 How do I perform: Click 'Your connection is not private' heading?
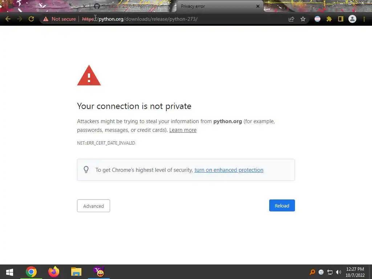point(134,106)
